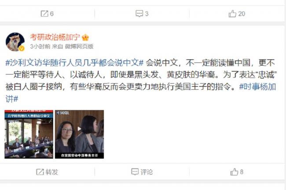Open the meeting room image thumbnail

[29, 134]
